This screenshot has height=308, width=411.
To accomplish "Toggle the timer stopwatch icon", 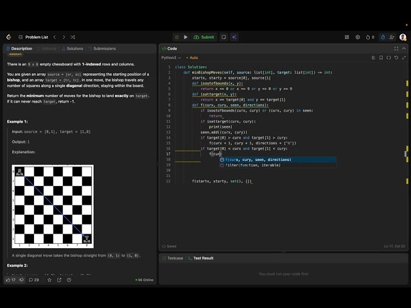I will [383, 37].
